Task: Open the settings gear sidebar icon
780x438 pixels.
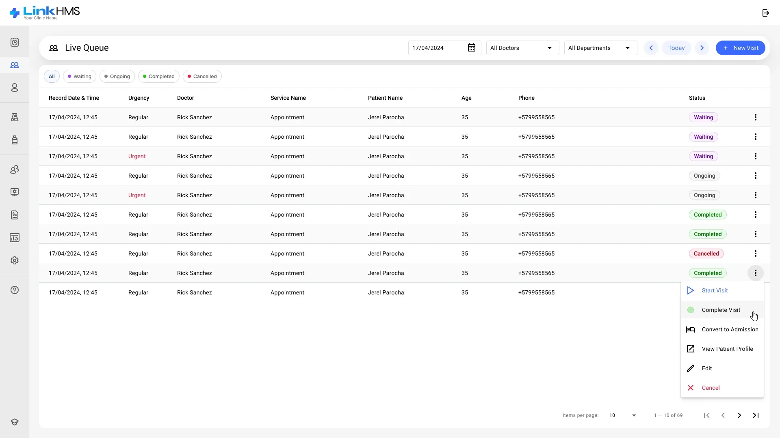Action: 15,260
